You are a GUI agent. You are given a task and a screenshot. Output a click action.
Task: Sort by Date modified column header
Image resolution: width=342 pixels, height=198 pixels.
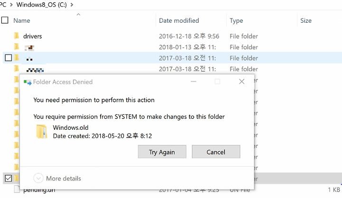pos(179,20)
